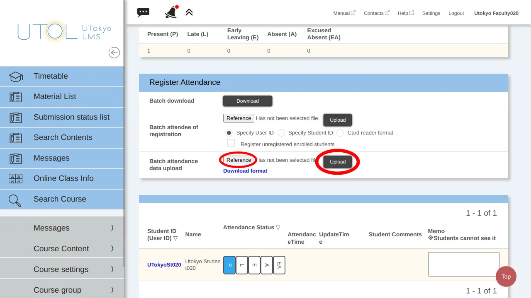Click the Download format link

coord(245,171)
